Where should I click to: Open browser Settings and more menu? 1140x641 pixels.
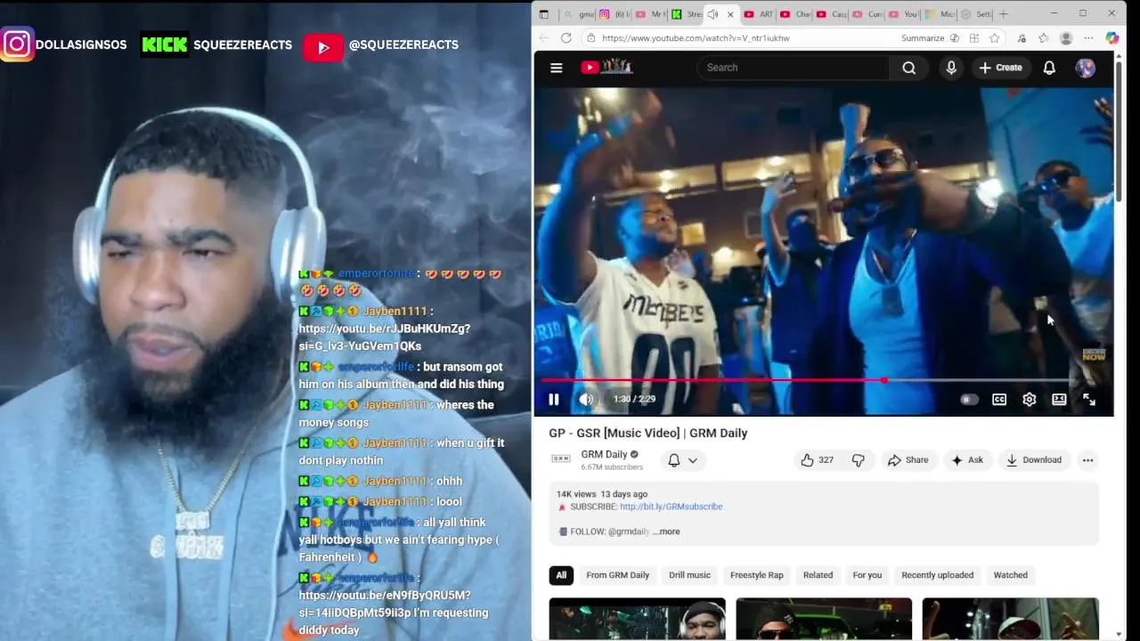point(1088,38)
